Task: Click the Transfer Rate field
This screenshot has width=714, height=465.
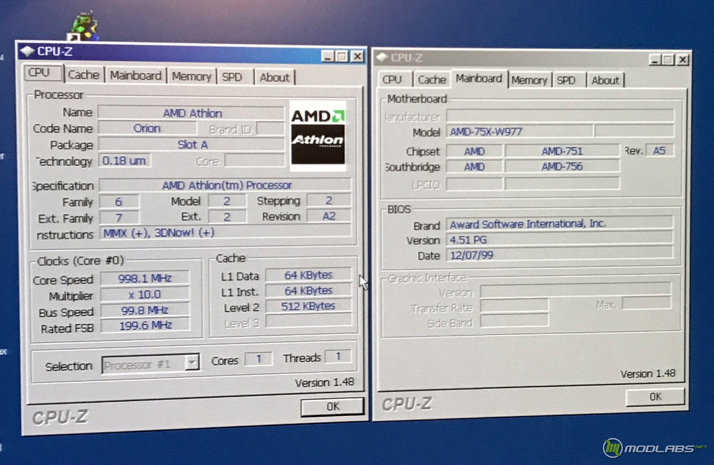Action: (514, 306)
